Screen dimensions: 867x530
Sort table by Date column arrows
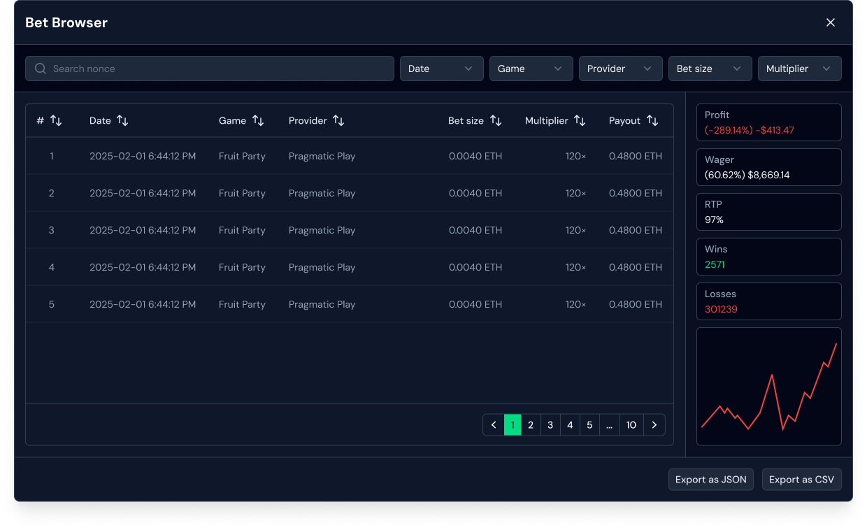point(122,121)
